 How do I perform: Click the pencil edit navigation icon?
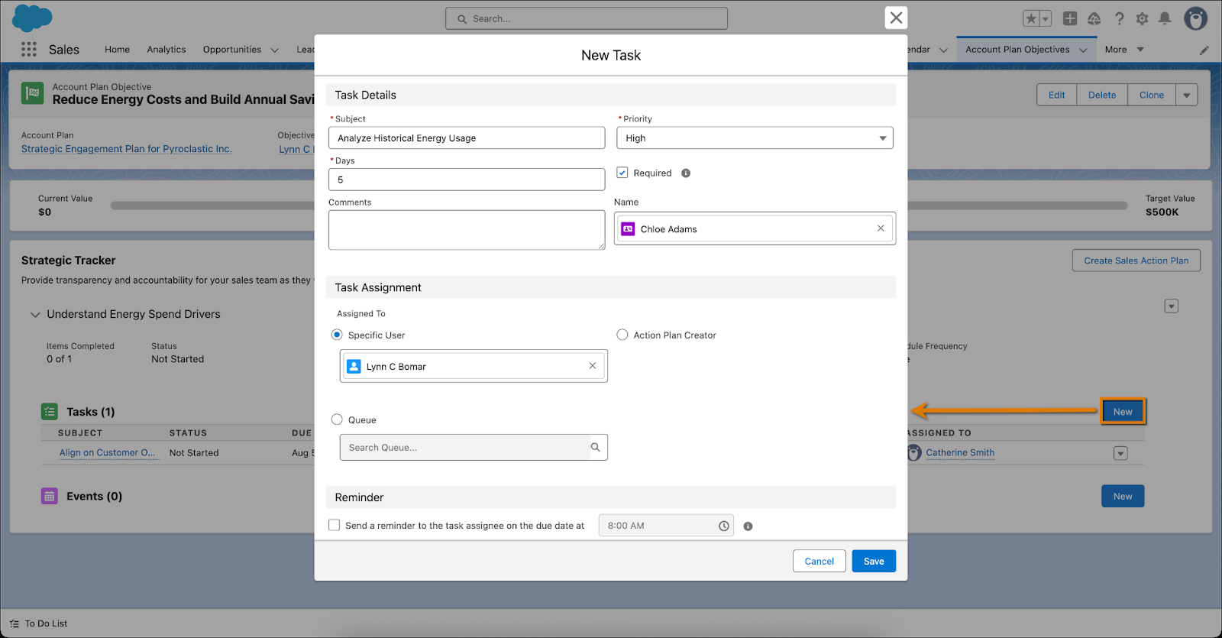tap(1204, 50)
